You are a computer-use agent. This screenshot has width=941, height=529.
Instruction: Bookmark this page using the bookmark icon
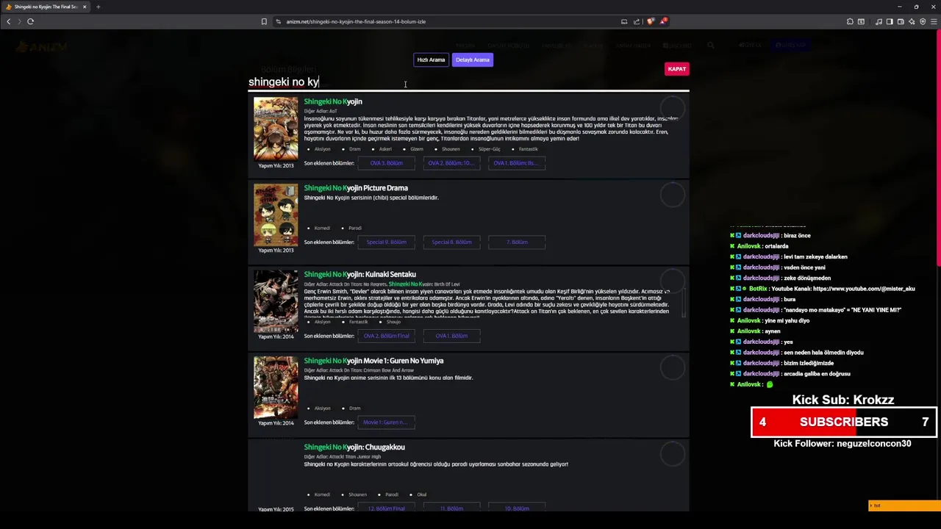click(x=264, y=21)
